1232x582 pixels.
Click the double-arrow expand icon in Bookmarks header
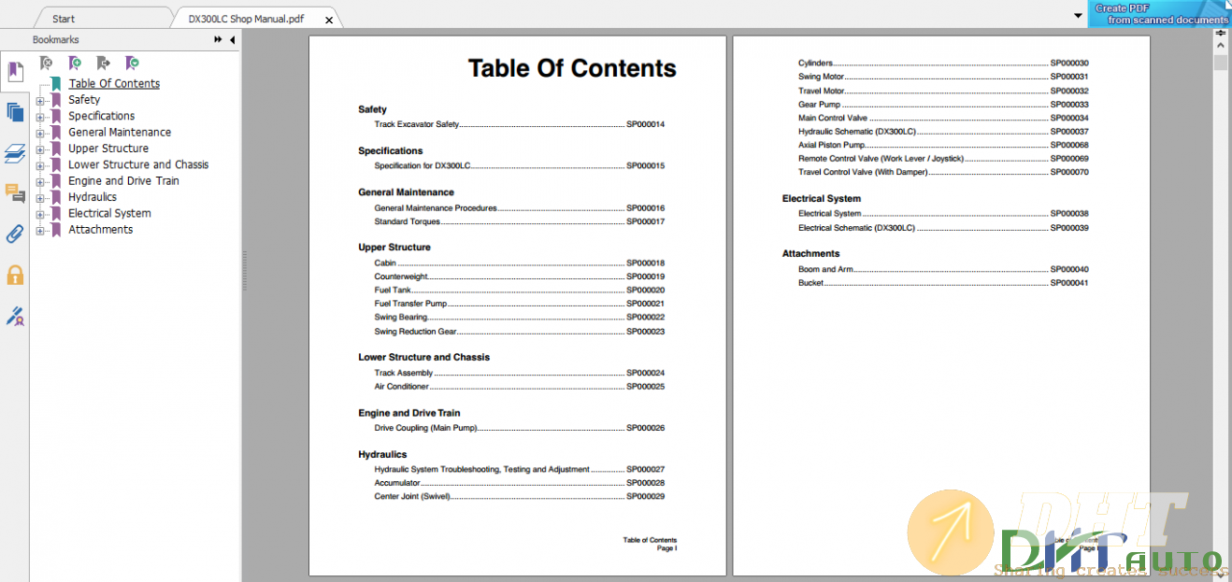[218, 40]
